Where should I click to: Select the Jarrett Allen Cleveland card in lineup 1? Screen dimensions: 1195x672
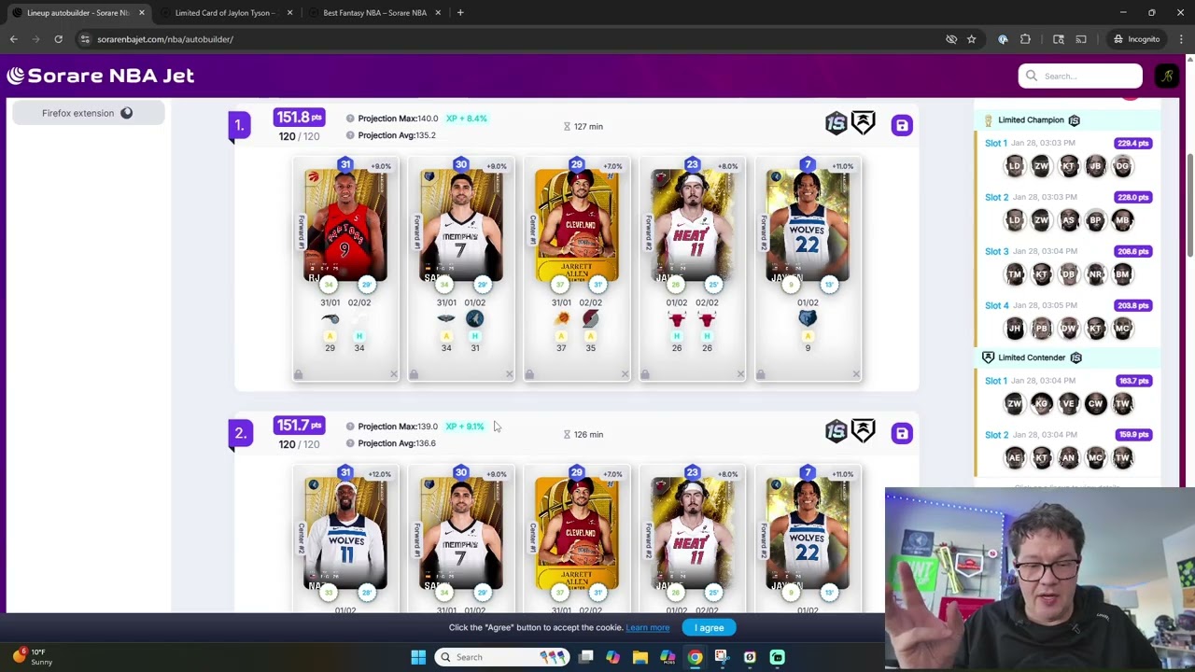[x=576, y=225]
